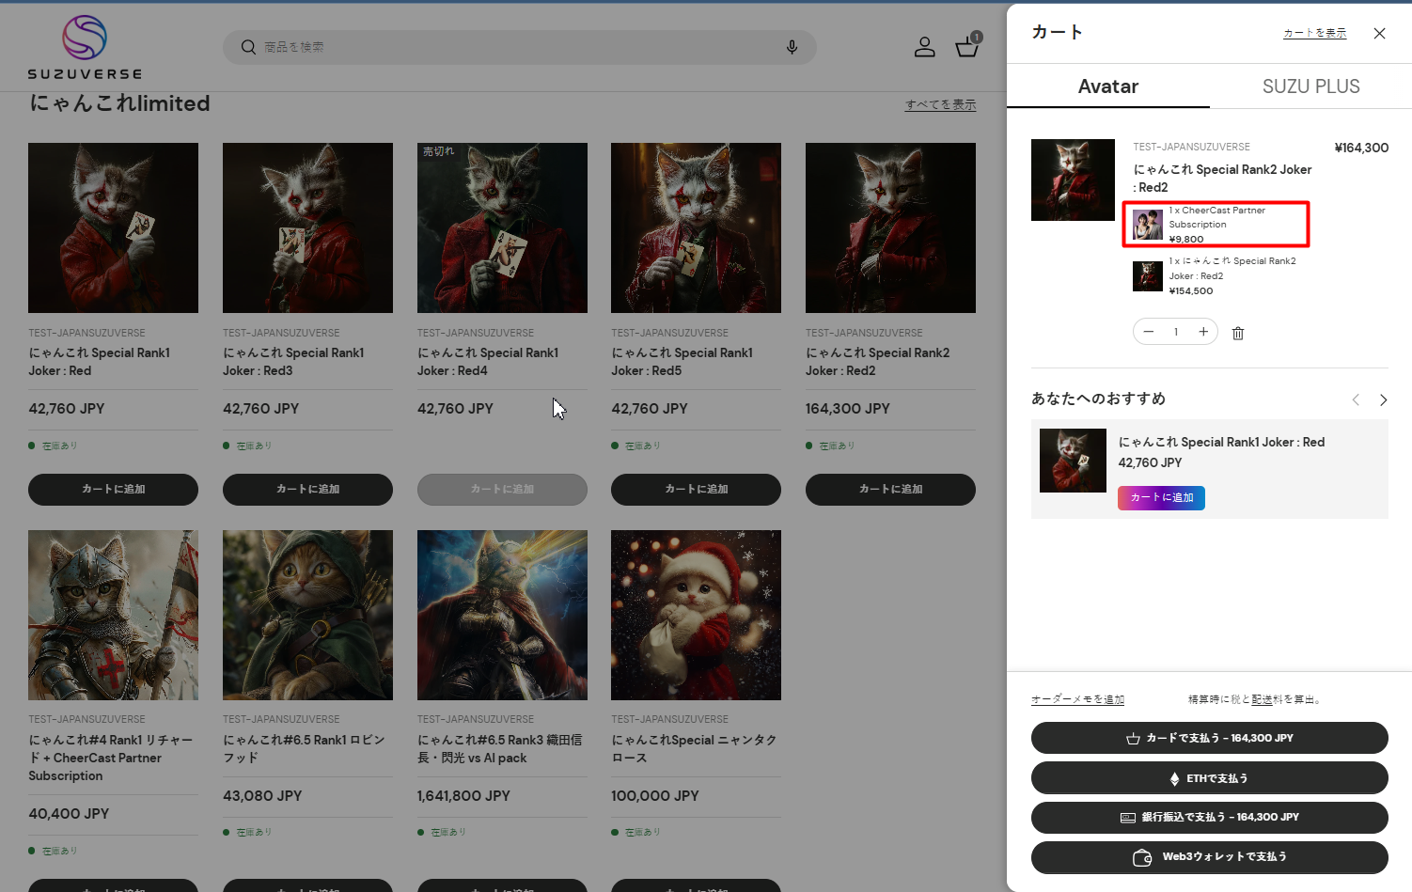This screenshot has height=892, width=1412.
Task: Open the にゃんこれSpecial ニャンタクロース product thumbnail
Action: (x=696, y=615)
